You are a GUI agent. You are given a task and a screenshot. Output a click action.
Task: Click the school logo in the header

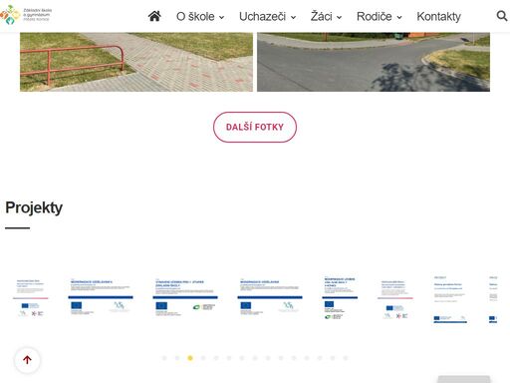pyautogui.click(x=26, y=15)
